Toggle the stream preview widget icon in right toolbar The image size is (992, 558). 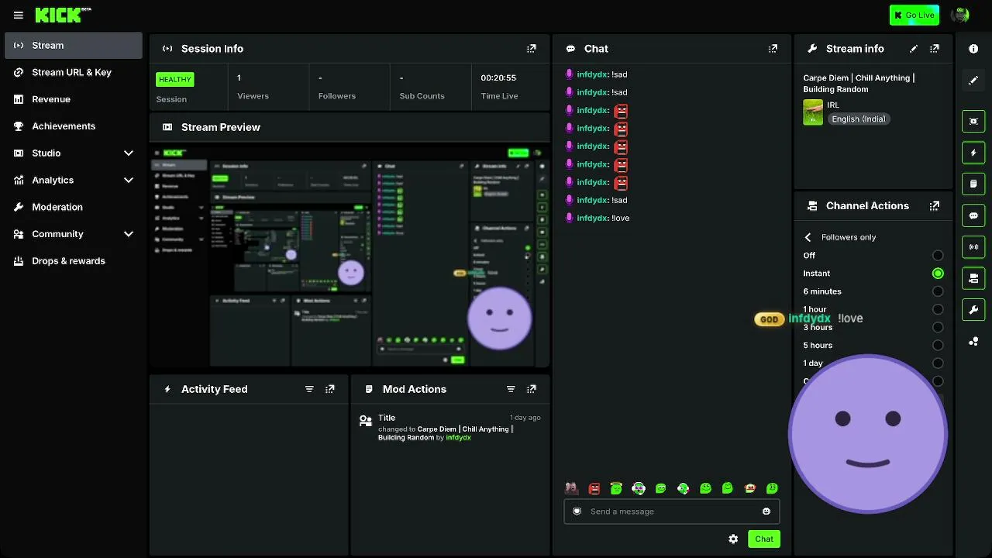973,122
